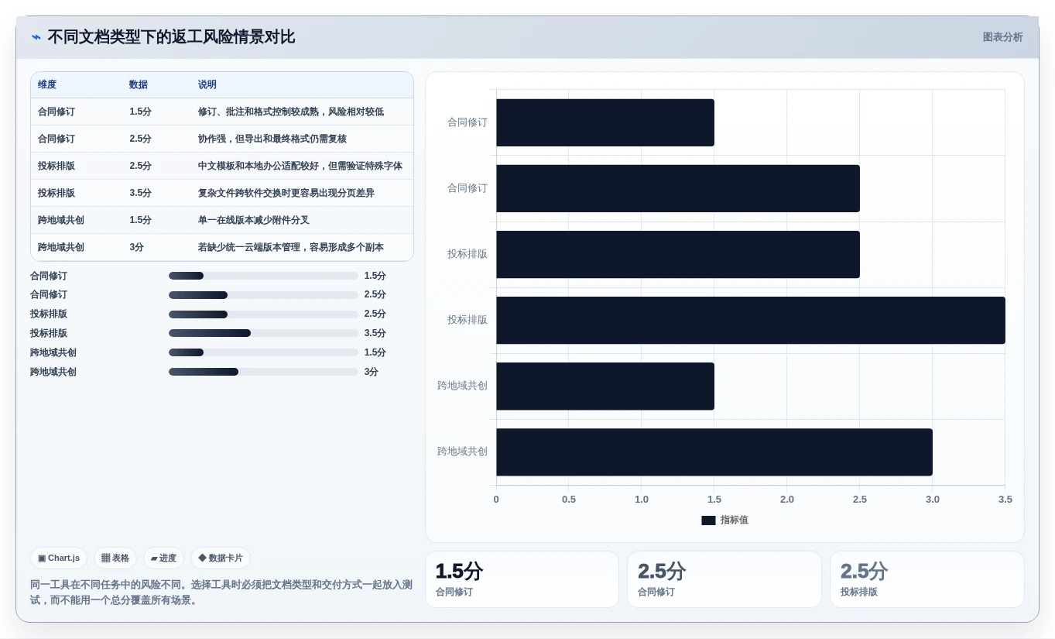The image size is (1055, 639).
Task: Click the 3.0 tick on the chart x-axis
Action: coord(933,500)
